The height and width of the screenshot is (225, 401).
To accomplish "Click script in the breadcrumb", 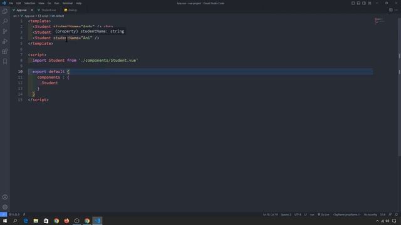I will pyautogui.click(x=45, y=16).
